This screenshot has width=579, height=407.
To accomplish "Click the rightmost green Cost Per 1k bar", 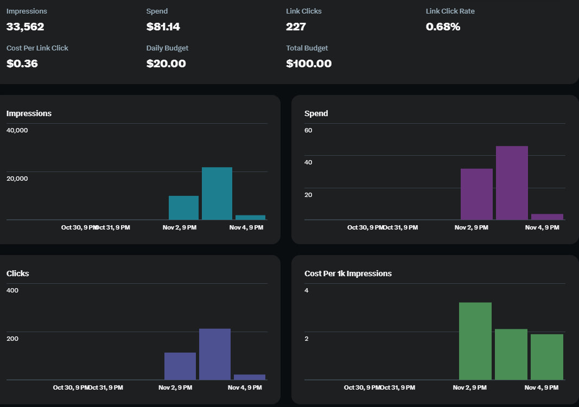I will point(547,357).
